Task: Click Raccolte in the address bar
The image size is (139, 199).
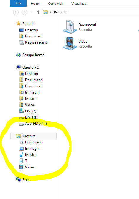Action: [x=60, y=12]
